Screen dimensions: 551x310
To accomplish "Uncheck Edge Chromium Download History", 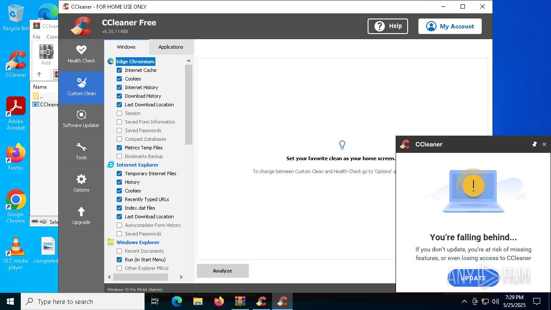I will tap(119, 96).
